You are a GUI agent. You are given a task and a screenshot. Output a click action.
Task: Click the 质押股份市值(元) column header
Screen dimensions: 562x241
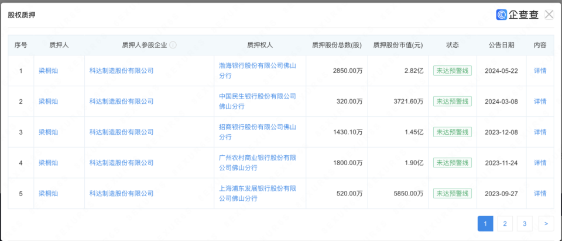pos(398,45)
